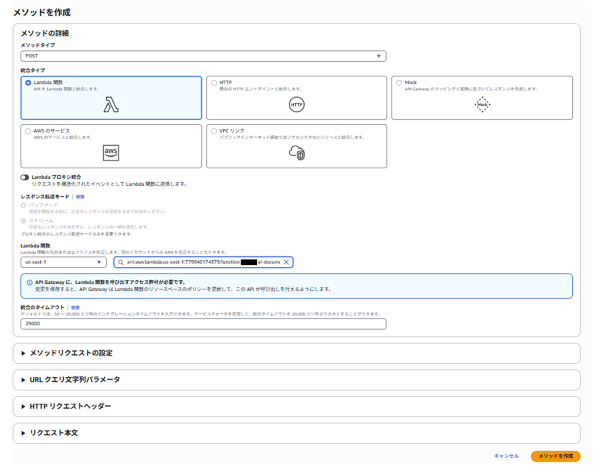
Task: Click the HTTP circle icon
Action: (x=296, y=105)
